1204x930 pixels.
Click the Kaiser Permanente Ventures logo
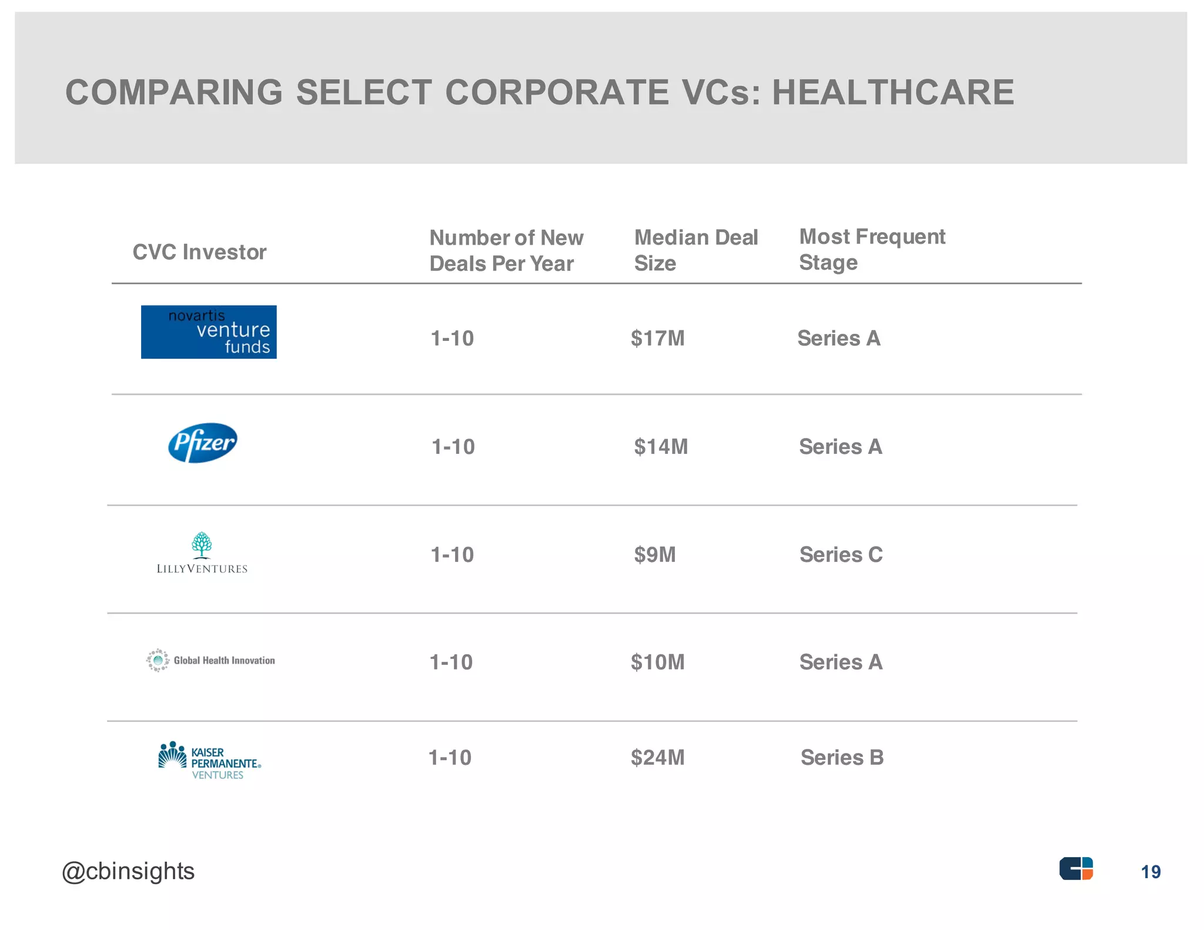point(209,761)
